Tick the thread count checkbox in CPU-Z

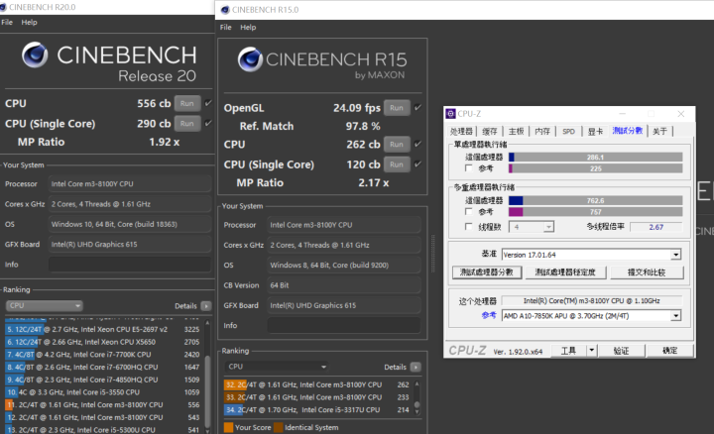point(468,227)
